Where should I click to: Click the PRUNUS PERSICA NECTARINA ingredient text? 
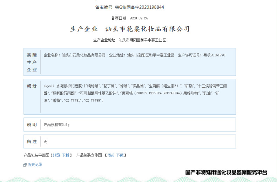[x=158, y=93]
